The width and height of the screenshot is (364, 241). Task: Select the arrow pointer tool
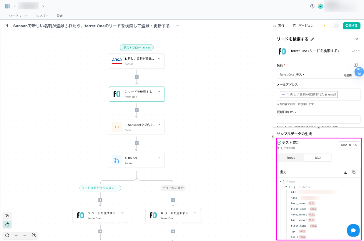[7, 216]
